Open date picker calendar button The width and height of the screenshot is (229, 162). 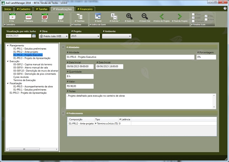[34, 36]
